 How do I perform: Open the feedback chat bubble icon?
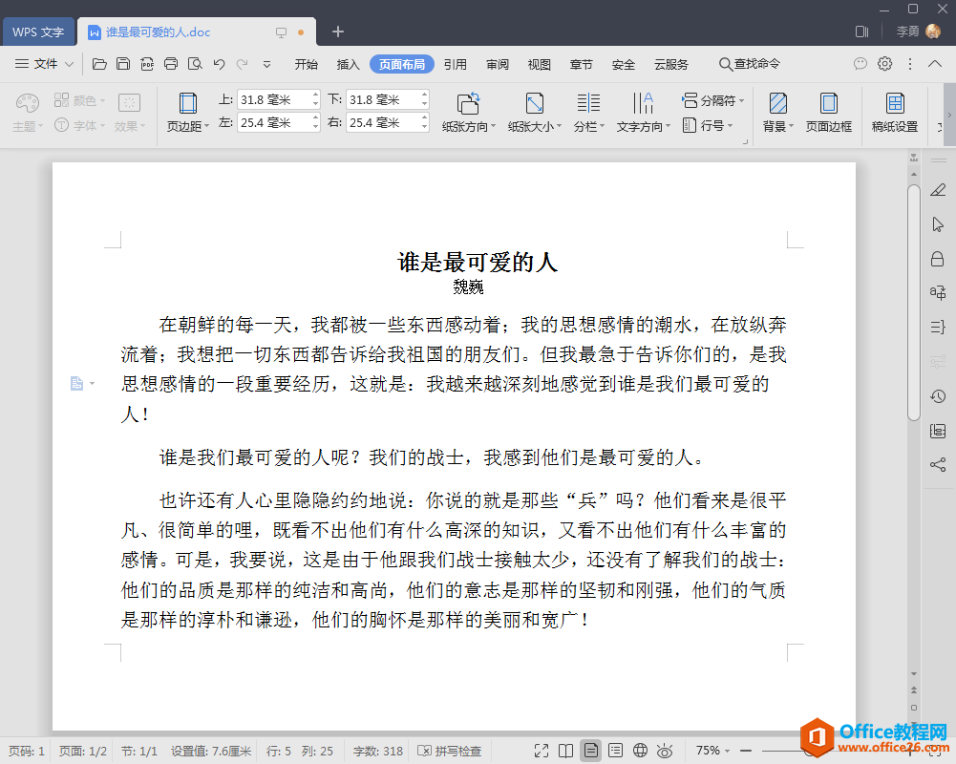click(860, 63)
